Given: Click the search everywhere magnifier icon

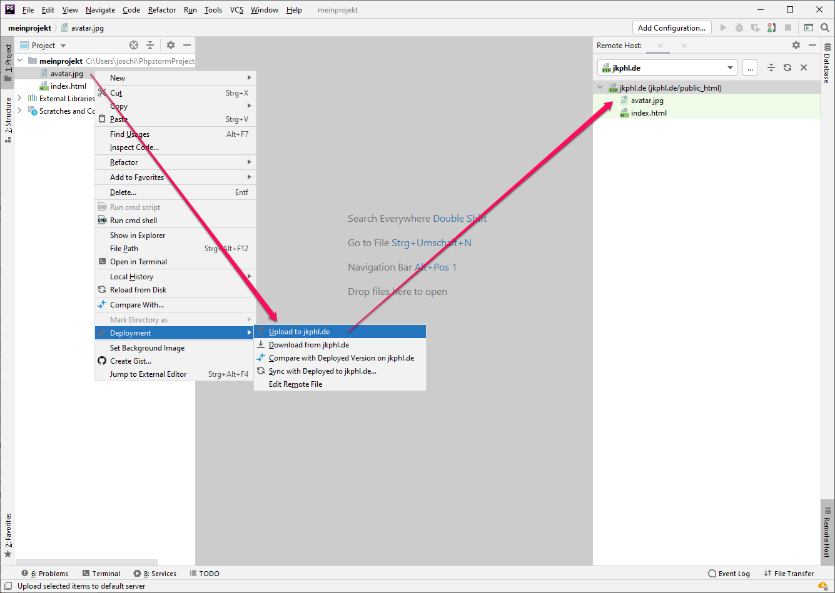Looking at the screenshot, I should click(x=825, y=27).
